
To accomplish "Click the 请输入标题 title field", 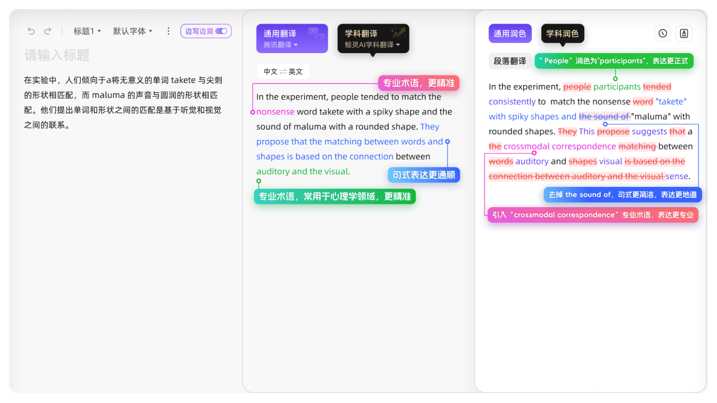I will point(57,55).
